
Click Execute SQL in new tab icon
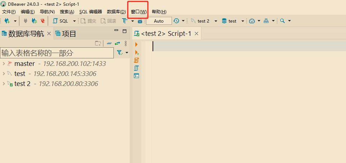click(137, 52)
